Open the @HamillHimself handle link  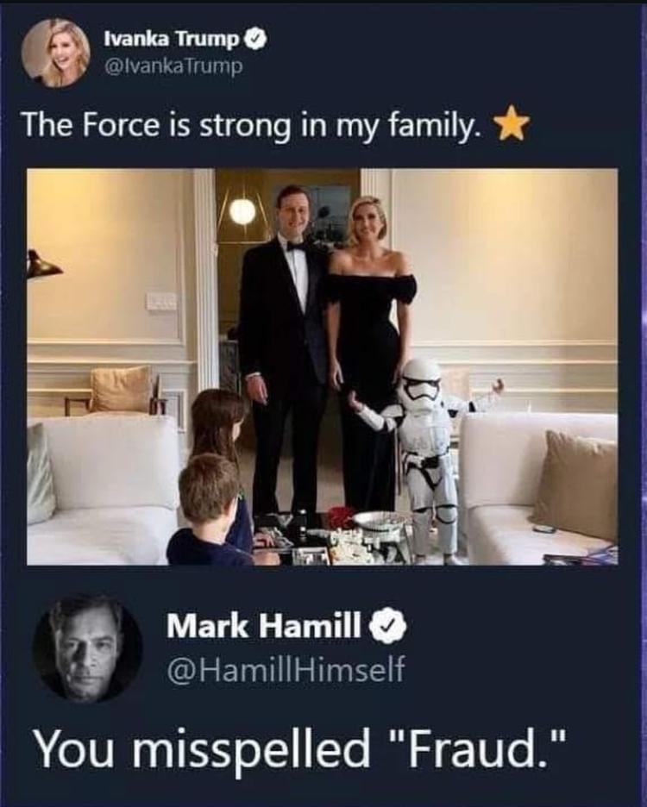coord(286,670)
